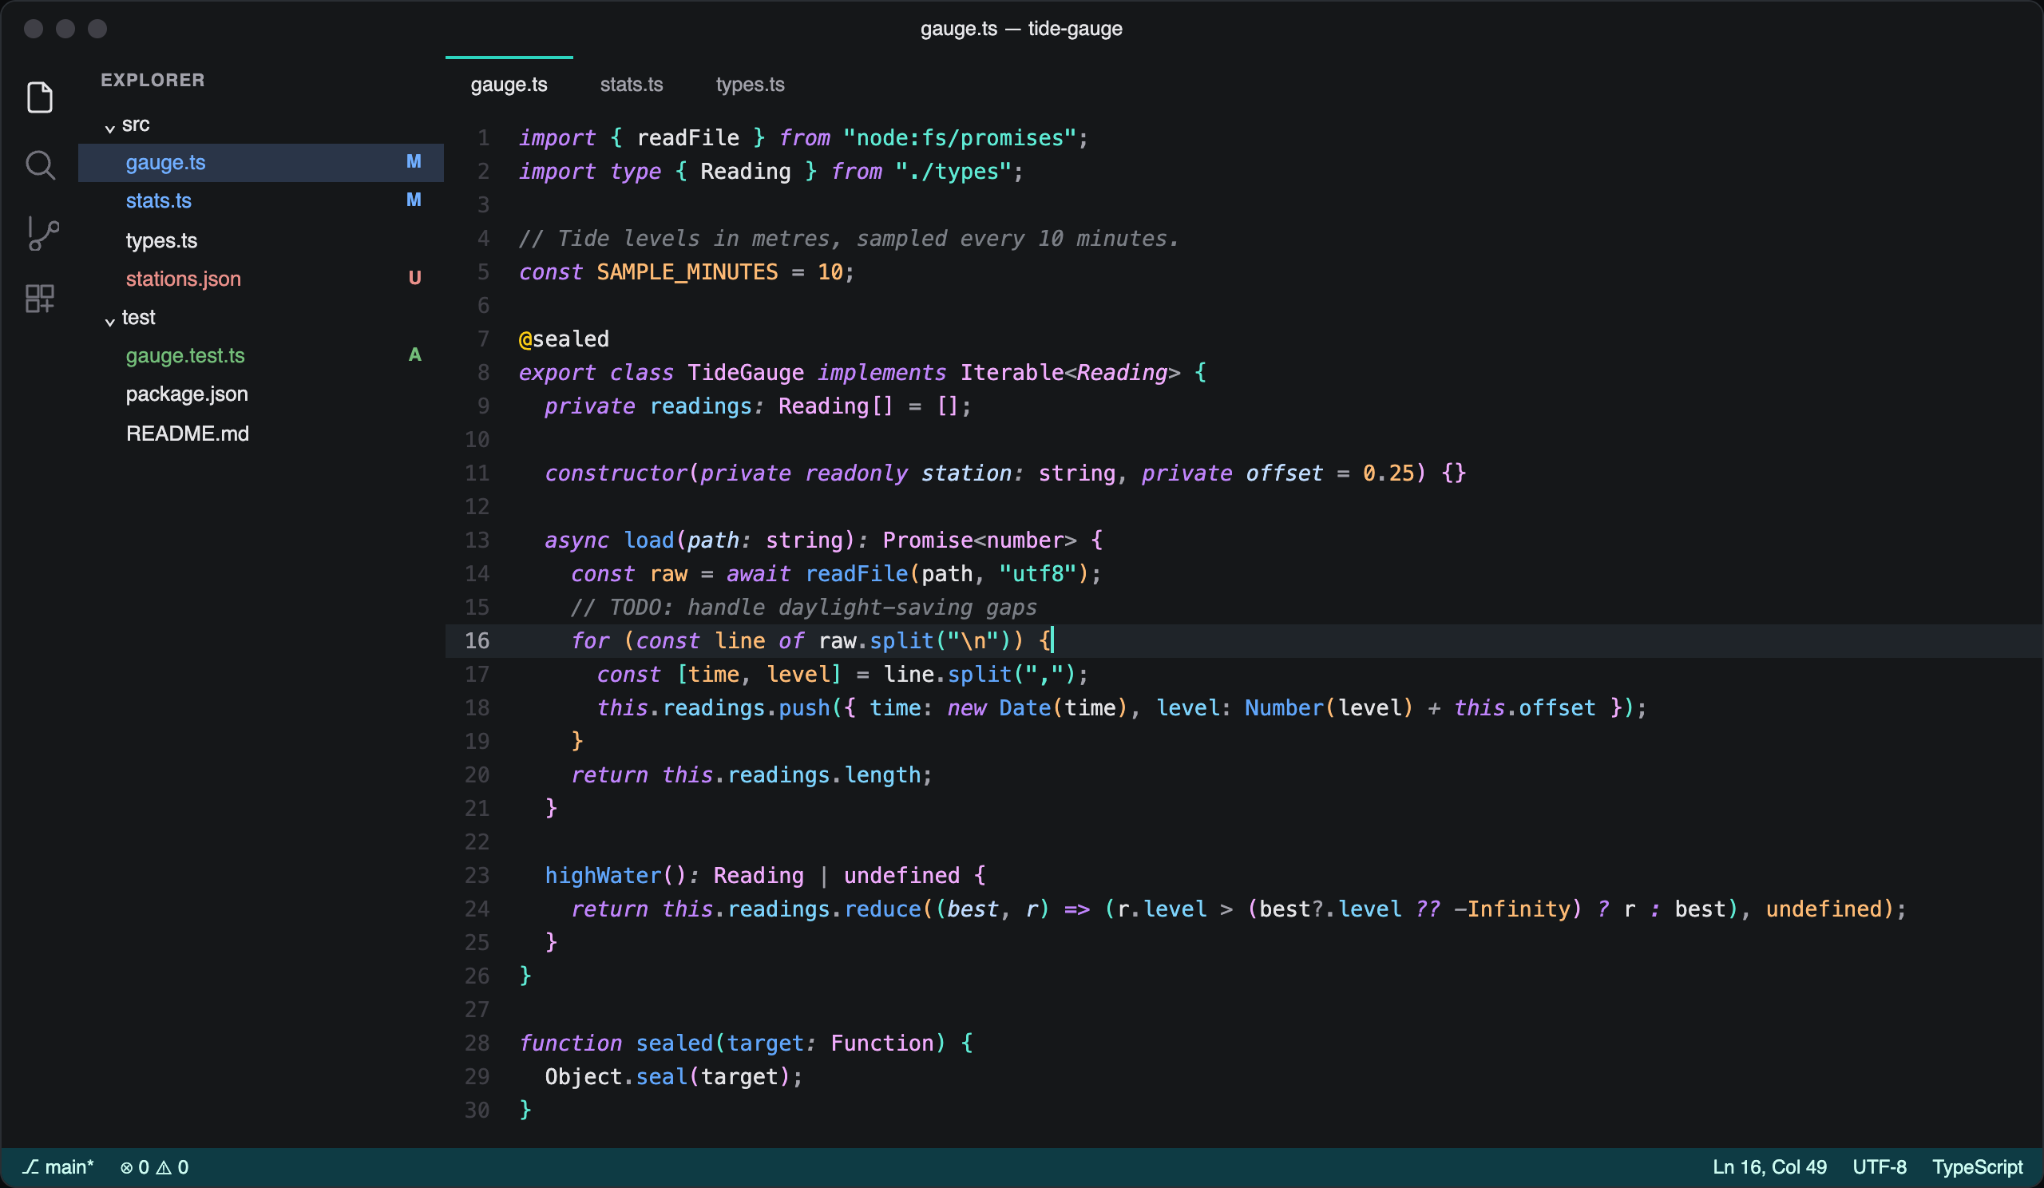Switch to the types.ts tab
Screen dimensions: 2044x1188
[x=751, y=85]
